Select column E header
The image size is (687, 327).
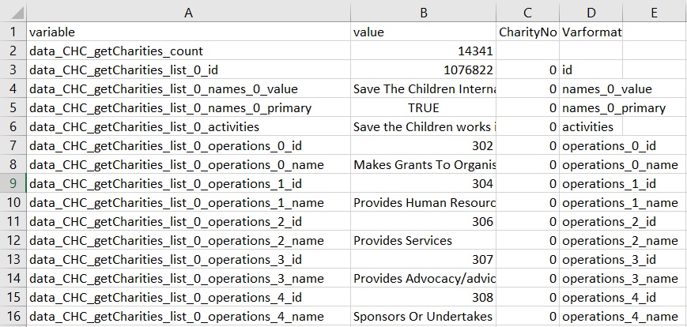[x=654, y=12]
